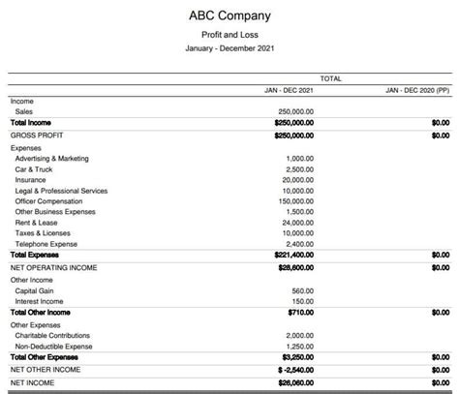Open the Total Income $250,000.00 figure
The height and width of the screenshot is (394, 459).
tap(294, 123)
